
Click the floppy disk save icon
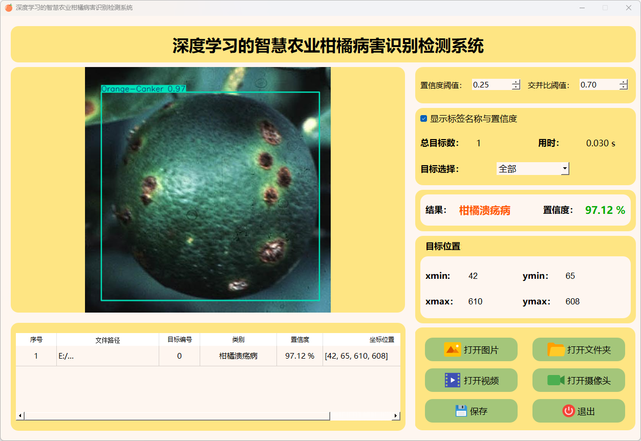[461, 411]
